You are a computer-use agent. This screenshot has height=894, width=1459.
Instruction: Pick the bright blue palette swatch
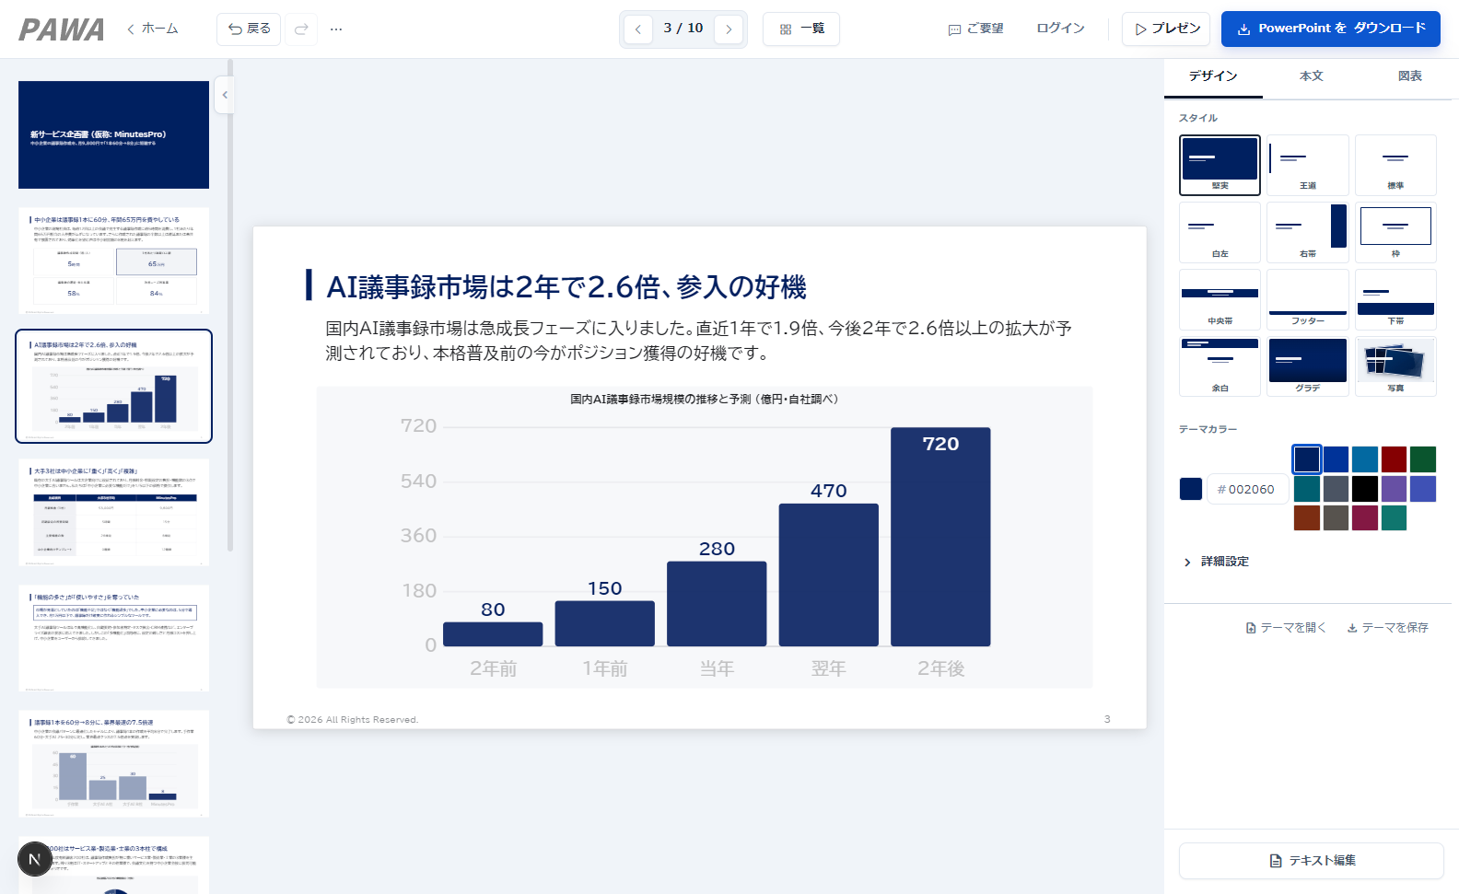click(x=1336, y=459)
